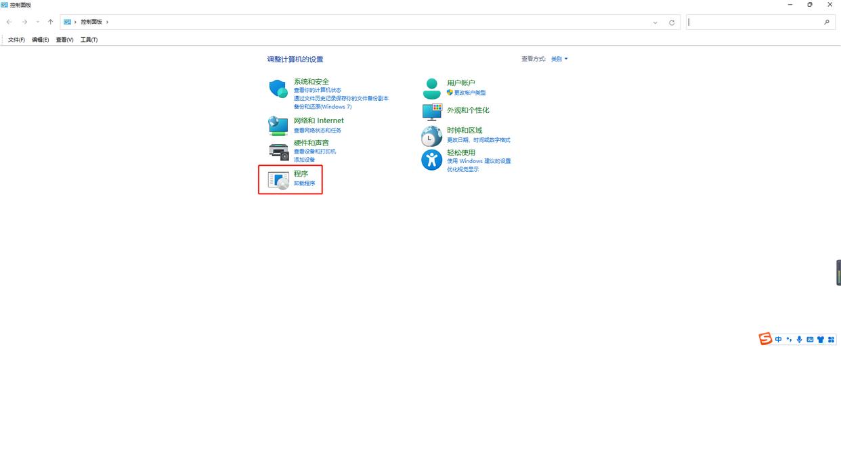Click the breadcrumb arrow after 控制面板

[x=107, y=22]
